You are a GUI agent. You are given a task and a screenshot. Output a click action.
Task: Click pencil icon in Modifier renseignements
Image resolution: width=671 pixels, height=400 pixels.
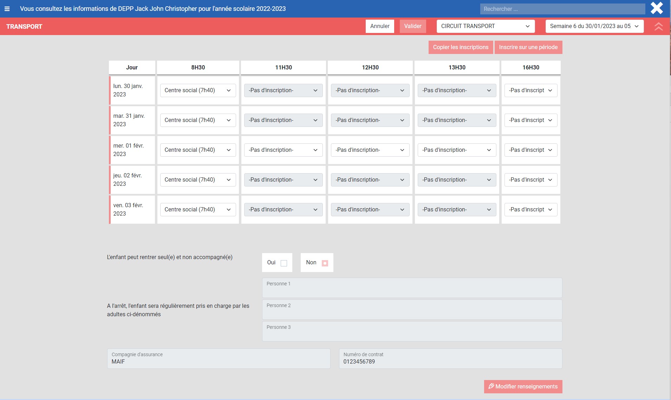pyautogui.click(x=491, y=386)
